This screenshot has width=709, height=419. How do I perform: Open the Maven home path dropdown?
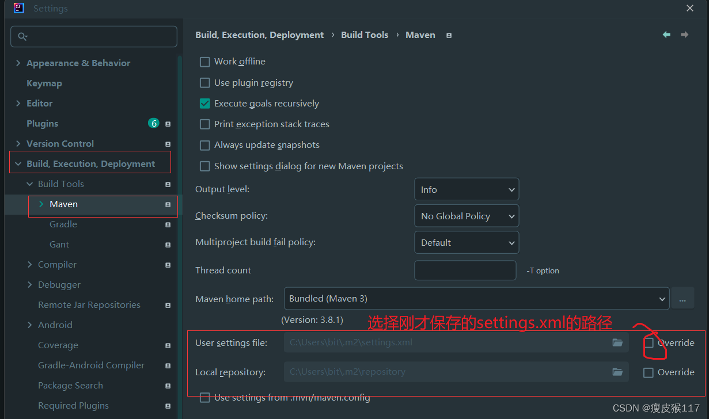click(x=476, y=299)
